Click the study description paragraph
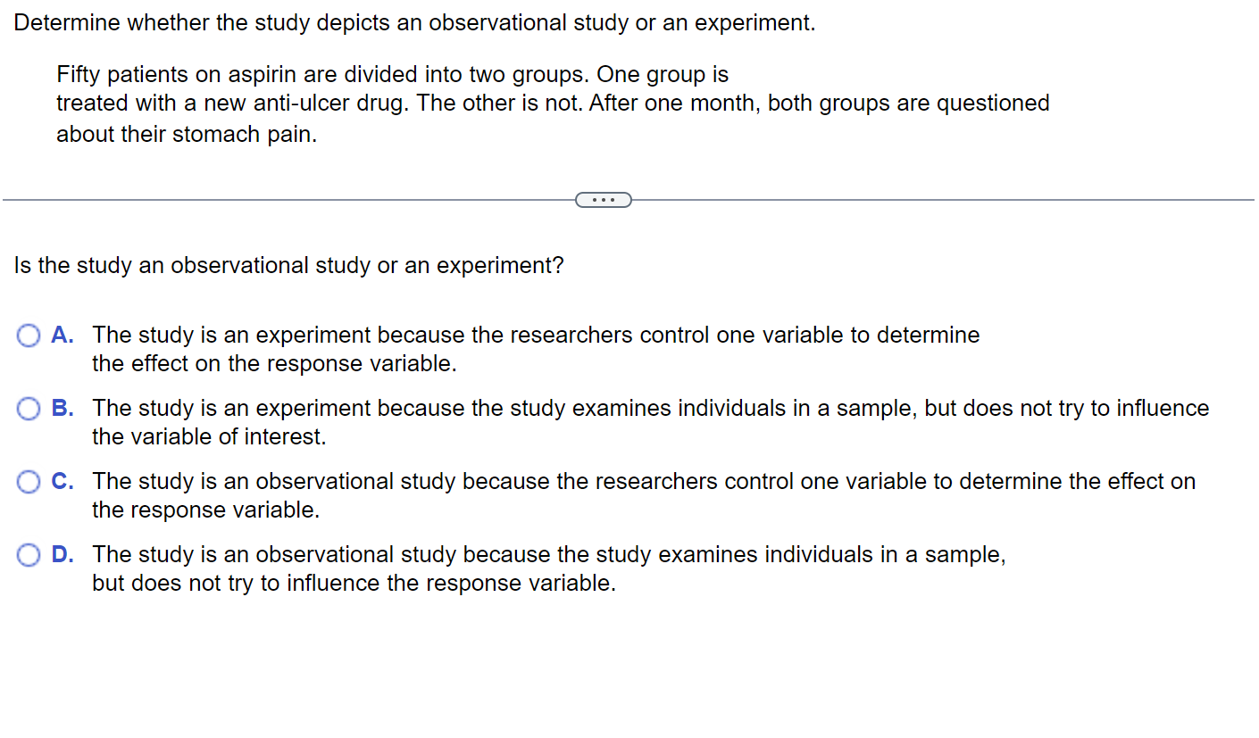 coord(552,103)
